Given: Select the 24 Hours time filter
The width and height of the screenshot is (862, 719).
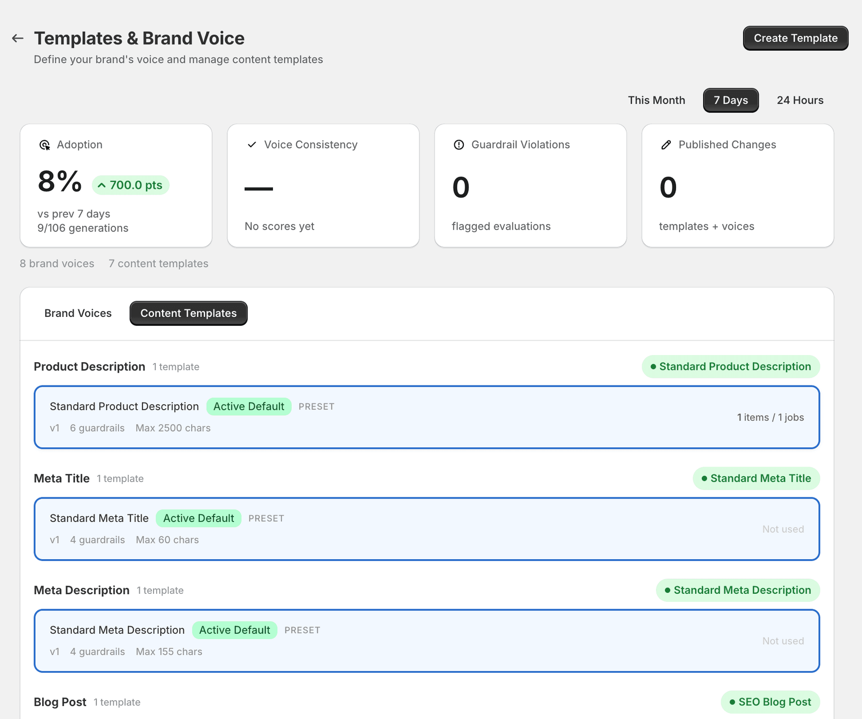Looking at the screenshot, I should coord(800,100).
